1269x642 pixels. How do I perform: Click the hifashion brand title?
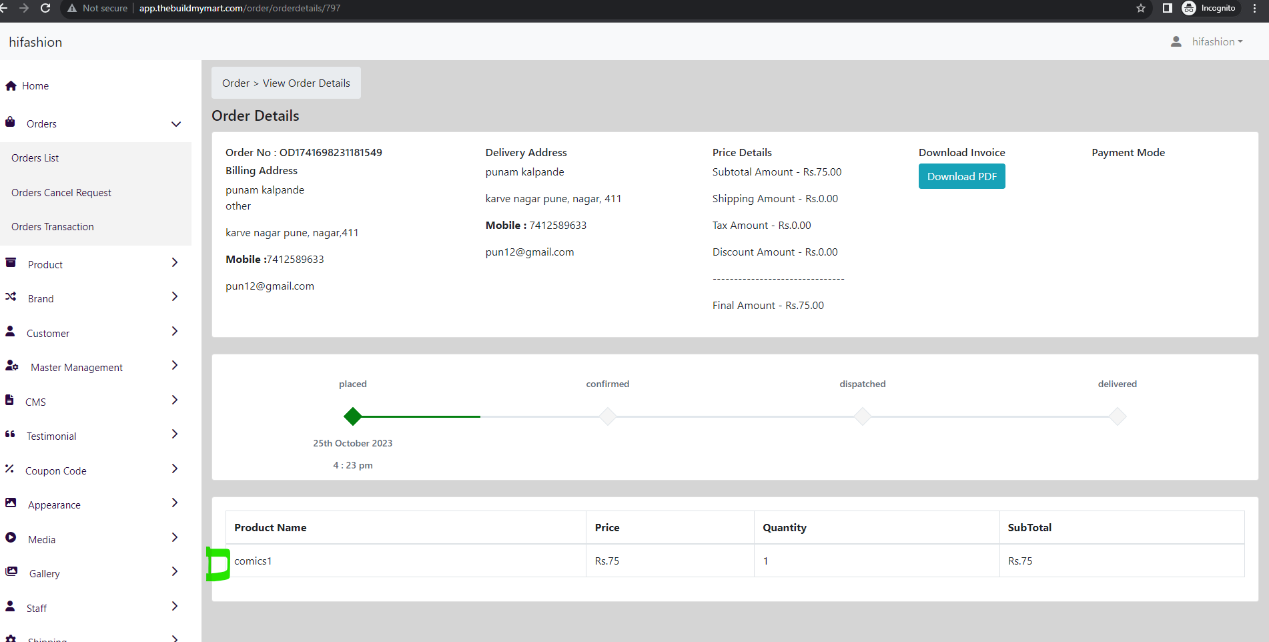(35, 42)
